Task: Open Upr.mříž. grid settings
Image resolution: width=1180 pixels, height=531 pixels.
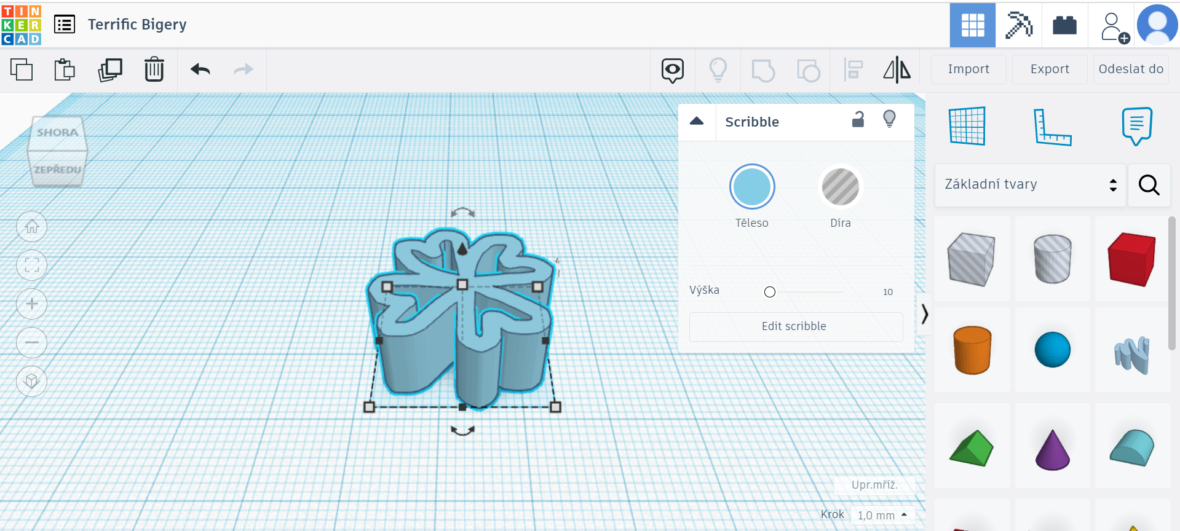Action: point(874,484)
